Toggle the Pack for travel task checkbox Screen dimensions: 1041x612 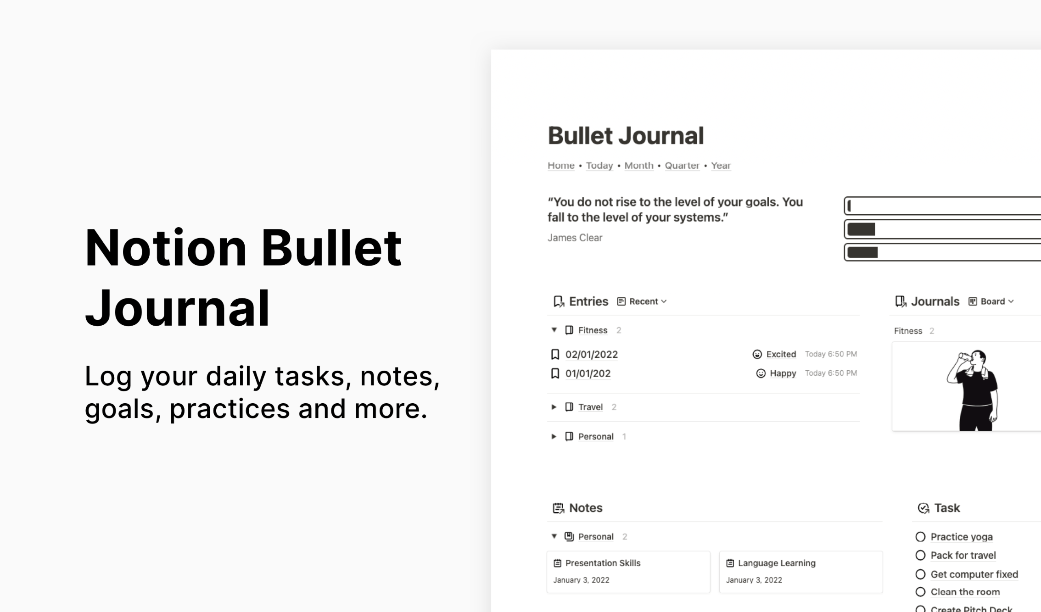(921, 555)
